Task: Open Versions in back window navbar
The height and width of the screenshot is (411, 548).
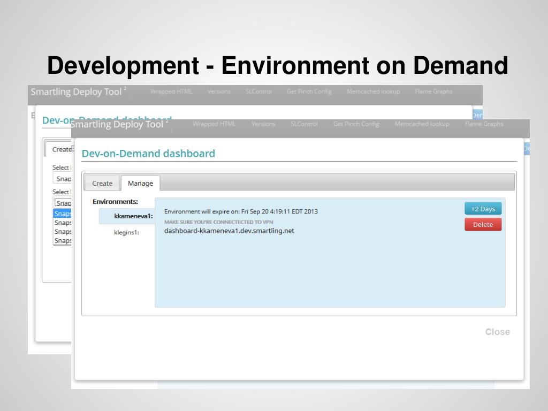Action: click(219, 92)
